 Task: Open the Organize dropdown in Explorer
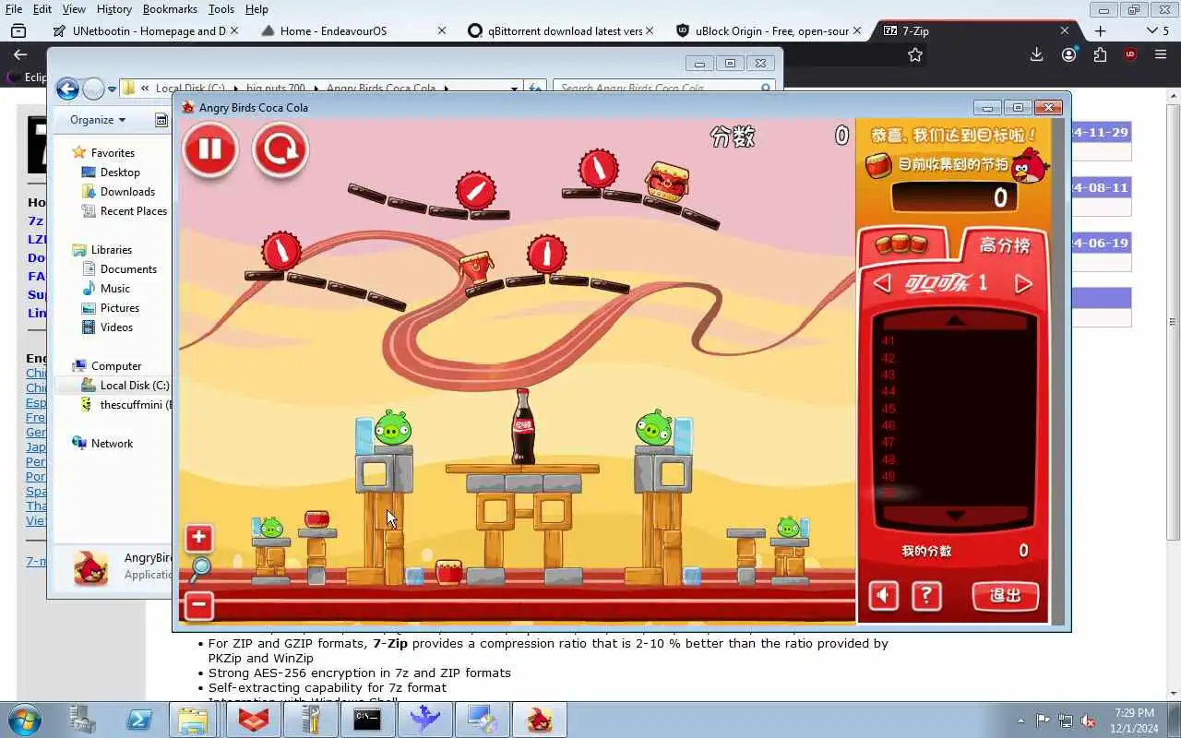97,120
